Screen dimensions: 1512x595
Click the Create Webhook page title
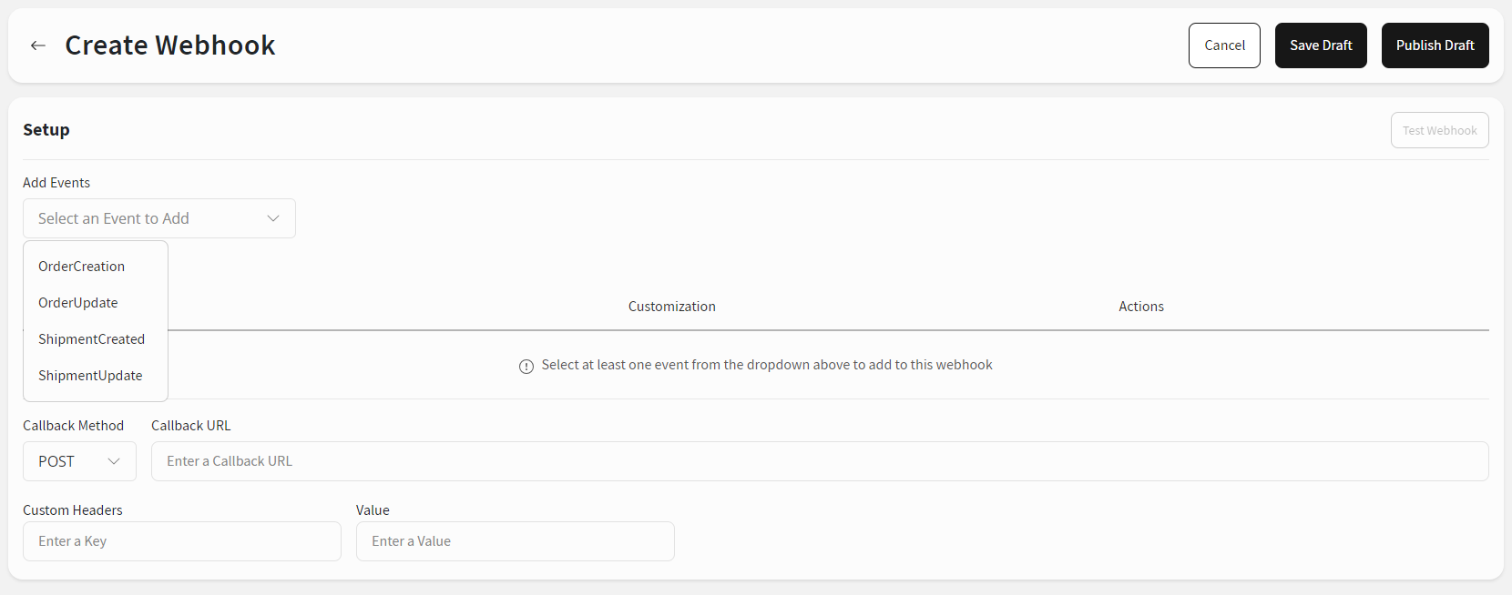170,45
